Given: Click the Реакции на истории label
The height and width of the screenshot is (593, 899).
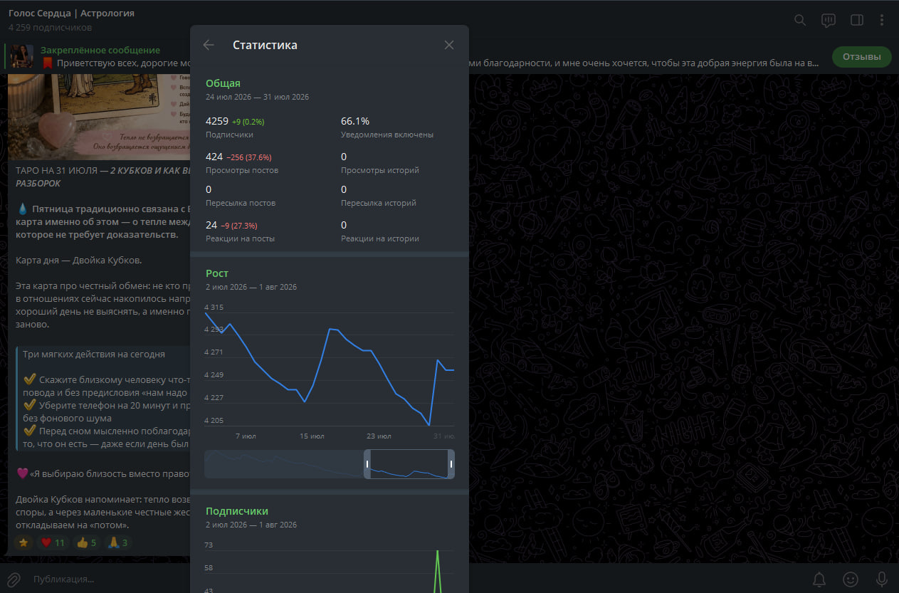Looking at the screenshot, I should pos(380,238).
